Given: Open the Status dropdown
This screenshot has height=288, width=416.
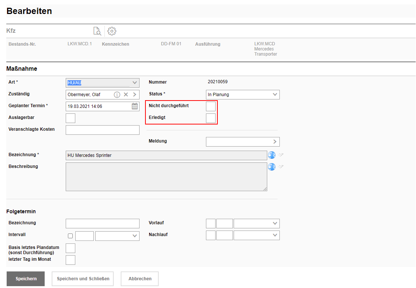Looking at the screenshot, I should 243,95.
